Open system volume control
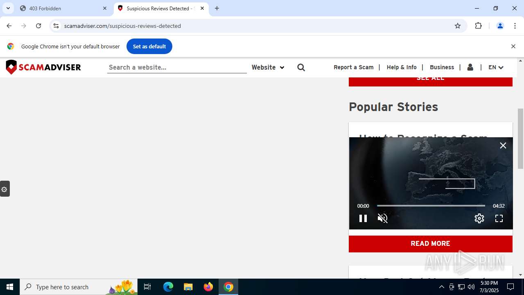Viewport: 524px width, 295px height. (471, 287)
